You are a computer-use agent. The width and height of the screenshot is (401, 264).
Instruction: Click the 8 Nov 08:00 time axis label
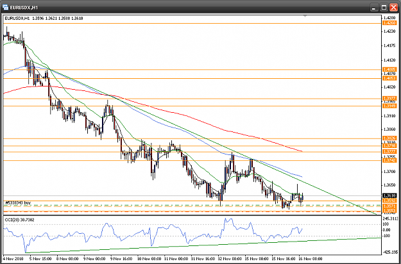click(x=67, y=258)
